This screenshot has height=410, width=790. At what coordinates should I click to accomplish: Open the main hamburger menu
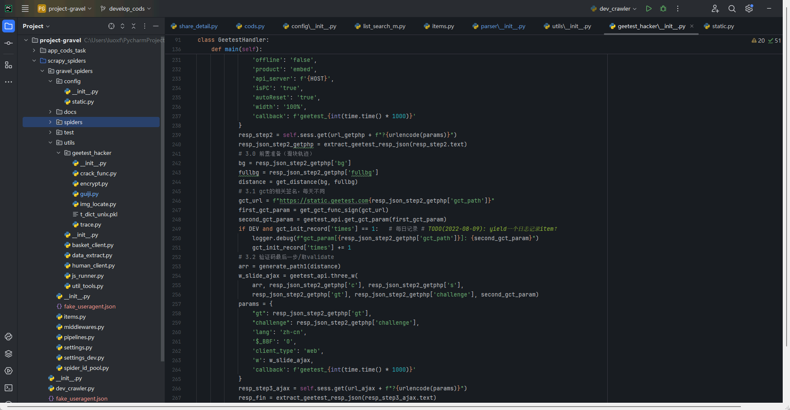(25, 9)
